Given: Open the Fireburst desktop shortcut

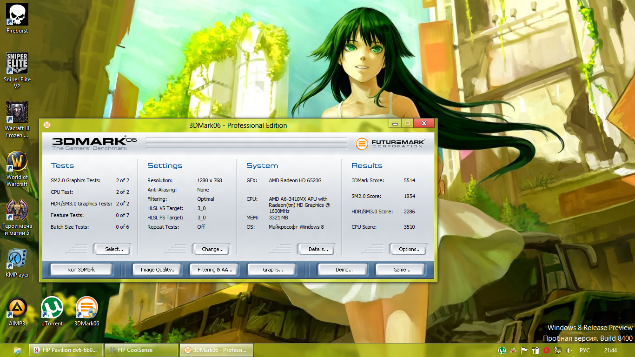Looking at the screenshot, I should pos(17,19).
